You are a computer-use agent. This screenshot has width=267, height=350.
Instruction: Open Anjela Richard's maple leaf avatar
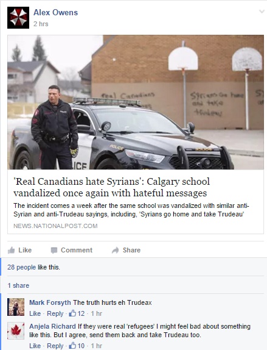pyautogui.click(x=16, y=331)
